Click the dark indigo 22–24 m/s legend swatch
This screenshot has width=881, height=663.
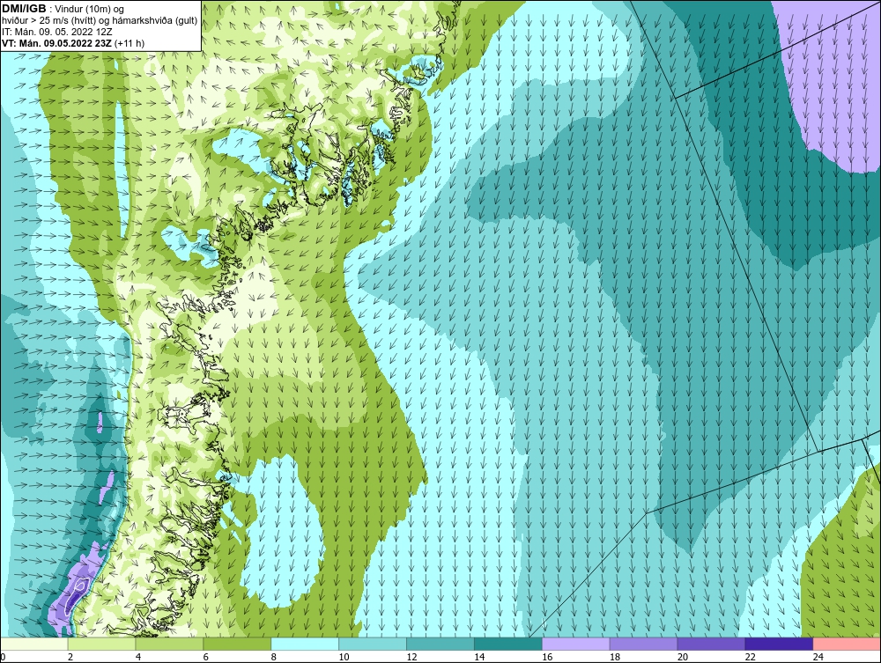[x=779, y=644]
